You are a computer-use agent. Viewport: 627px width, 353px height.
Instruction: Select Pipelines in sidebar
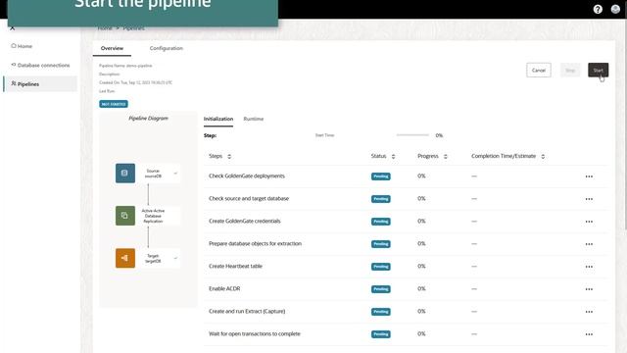click(x=40, y=84)
